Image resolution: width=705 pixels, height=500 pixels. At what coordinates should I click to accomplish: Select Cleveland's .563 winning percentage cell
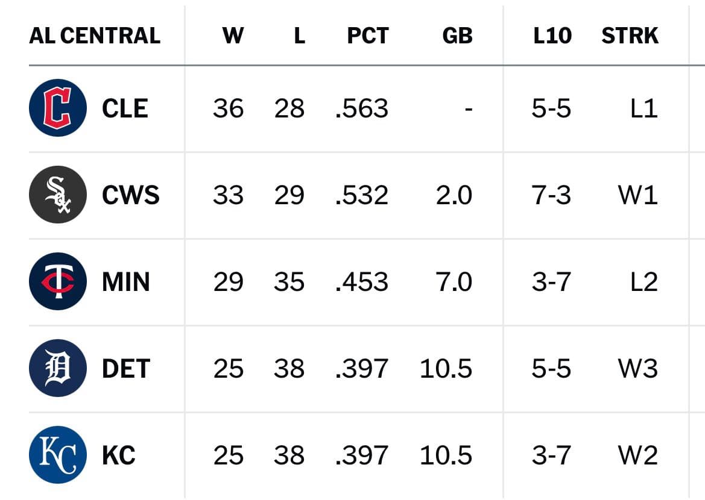coord(362,108)
